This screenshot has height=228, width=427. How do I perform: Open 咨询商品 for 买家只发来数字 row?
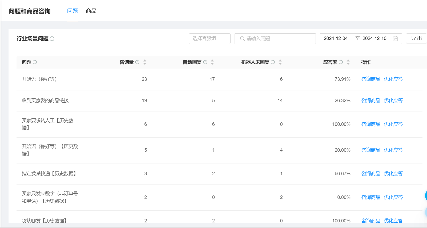(x=371, y=197)
